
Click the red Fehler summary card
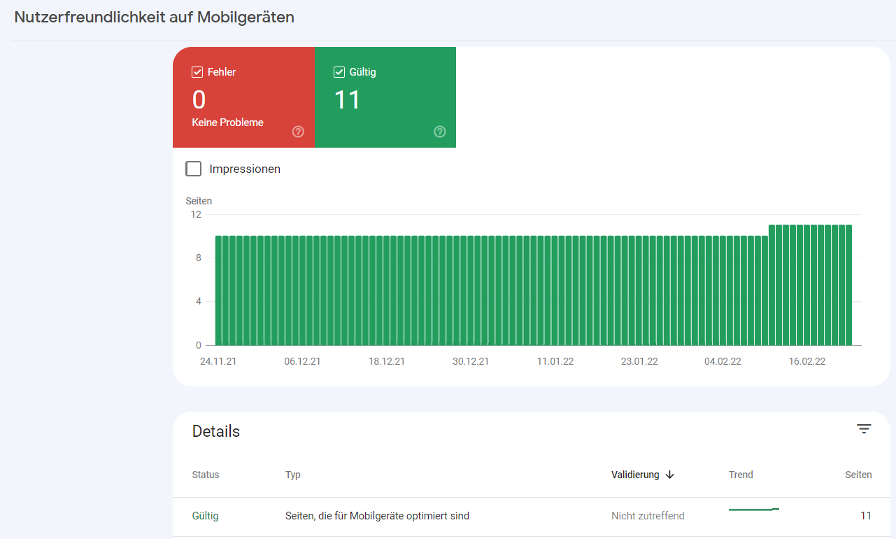pos(243,97)
